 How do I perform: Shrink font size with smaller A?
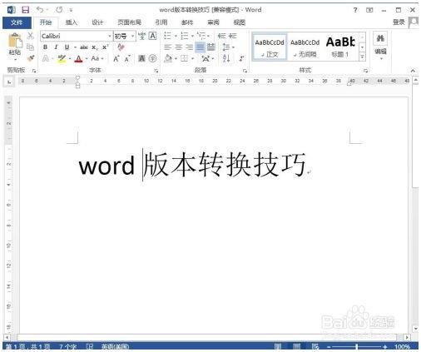[127, 58]
